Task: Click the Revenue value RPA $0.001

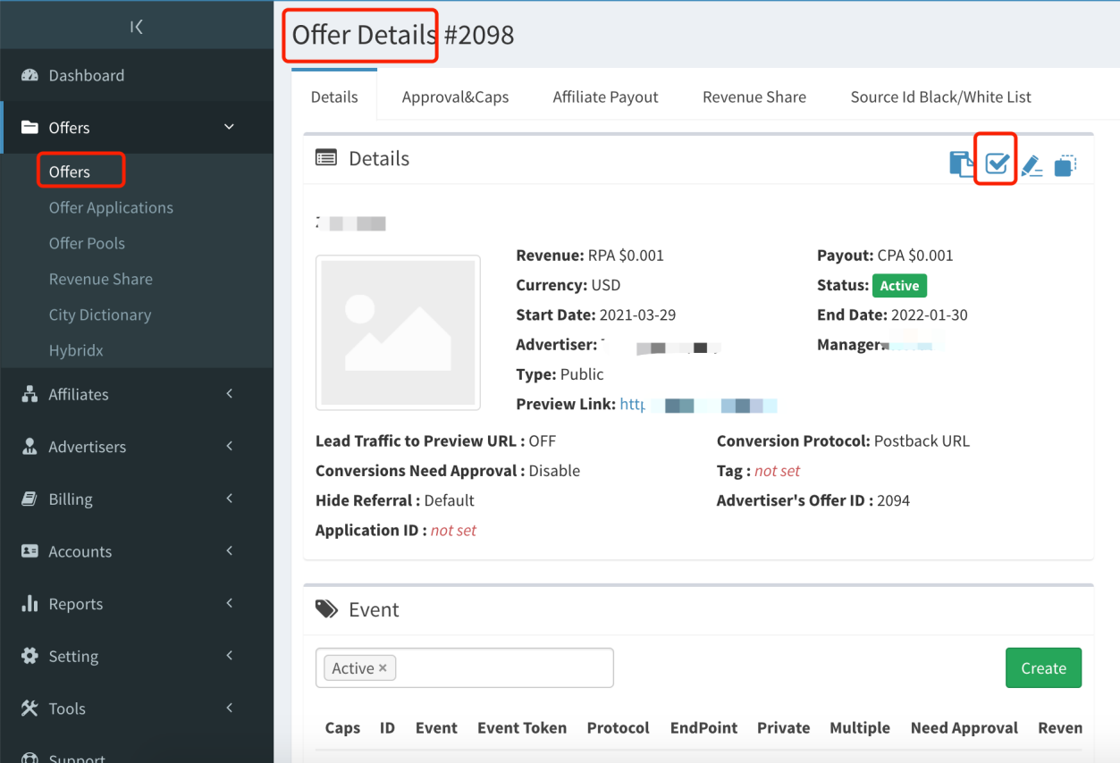Action: [626, 256]
